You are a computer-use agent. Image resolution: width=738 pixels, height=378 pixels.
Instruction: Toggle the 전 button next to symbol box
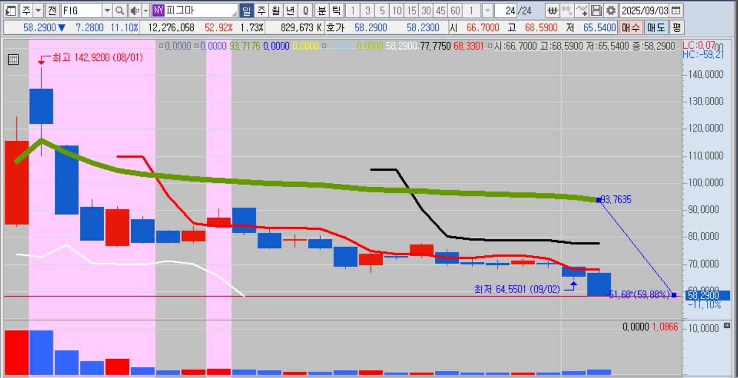52,10
